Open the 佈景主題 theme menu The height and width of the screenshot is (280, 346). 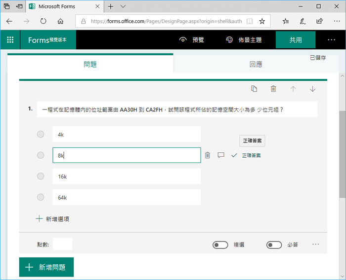(x=244, y=40)
